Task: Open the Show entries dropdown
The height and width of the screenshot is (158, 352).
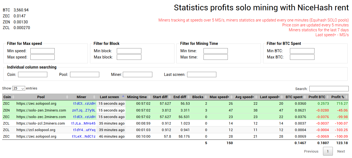Action: click(19, 88)
